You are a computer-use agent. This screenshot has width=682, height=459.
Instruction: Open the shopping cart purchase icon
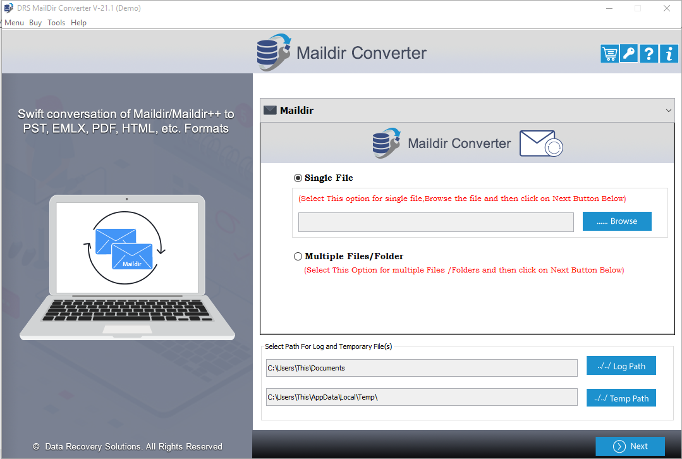tap(609, 54)
